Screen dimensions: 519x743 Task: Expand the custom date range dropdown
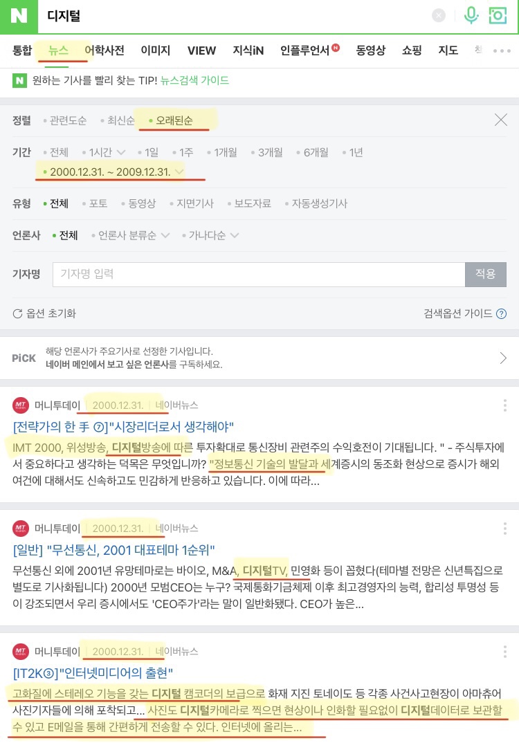point(113,172)
